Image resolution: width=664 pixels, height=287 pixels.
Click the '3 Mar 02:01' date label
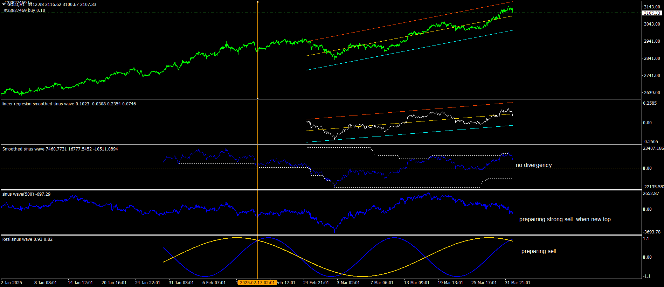[348, 283]
